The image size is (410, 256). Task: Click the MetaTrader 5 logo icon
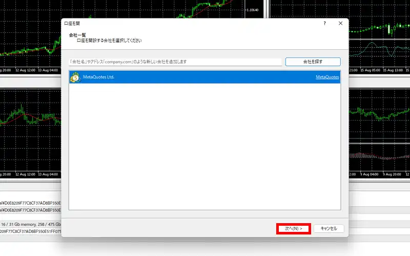(x=75, y=77)
